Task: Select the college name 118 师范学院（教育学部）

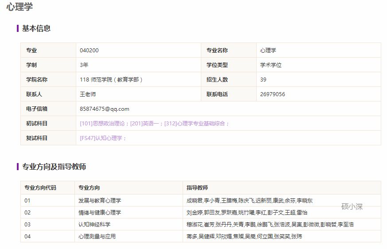Action: 111,79
